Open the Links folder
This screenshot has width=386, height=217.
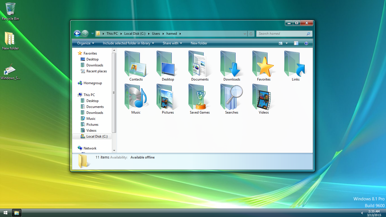click(x=296, y=66)
